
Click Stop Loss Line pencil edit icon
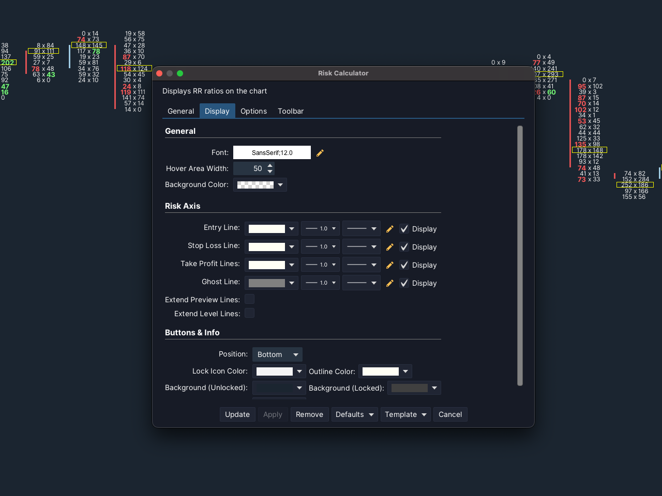pos(390,247)
